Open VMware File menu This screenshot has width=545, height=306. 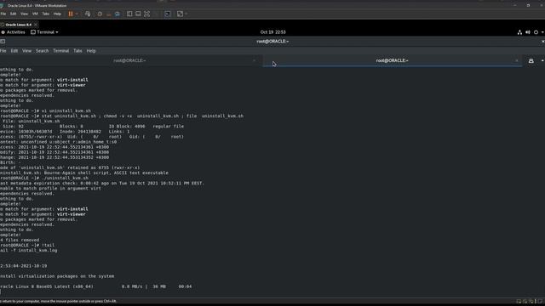[x=3, y=14]
